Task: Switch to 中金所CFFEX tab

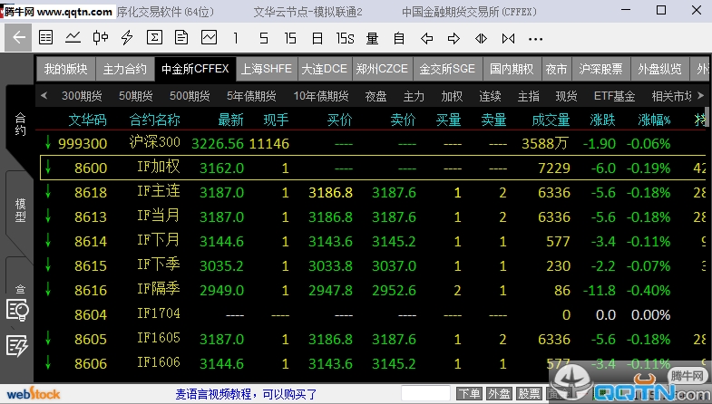Action: 195,69
